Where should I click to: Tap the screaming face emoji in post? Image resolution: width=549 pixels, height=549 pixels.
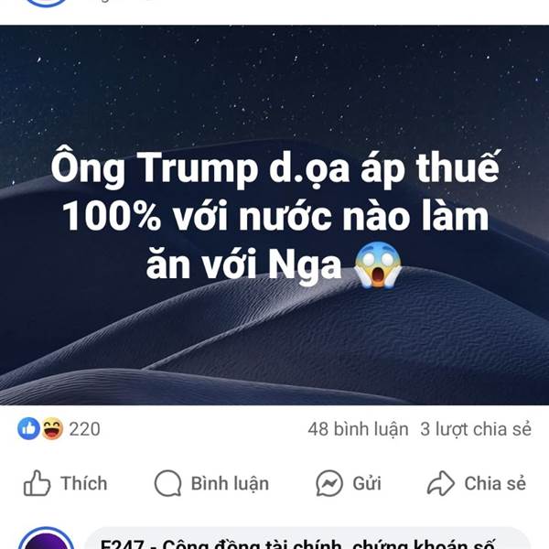point(378,264)
